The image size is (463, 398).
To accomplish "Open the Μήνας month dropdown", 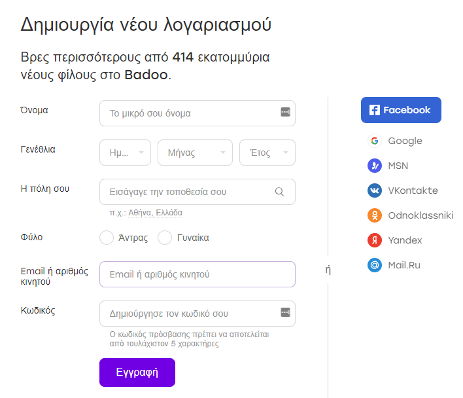I will pos(195,153).
